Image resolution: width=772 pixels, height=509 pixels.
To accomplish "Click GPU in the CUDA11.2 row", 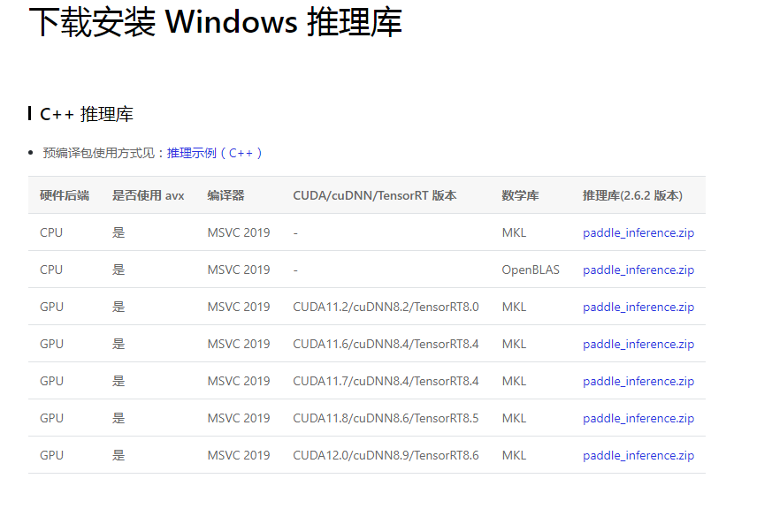I will tap(51, 307).
